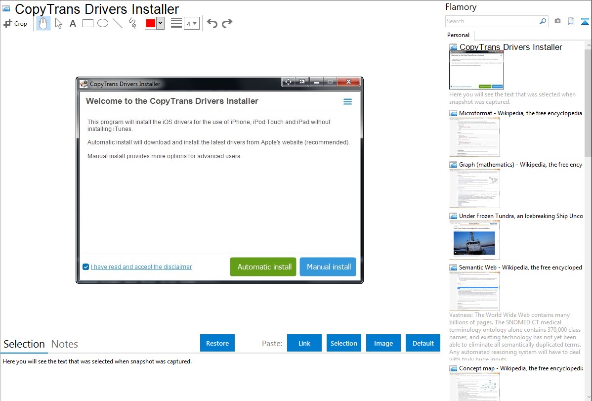The image size is (592, 401).
Task: Pick the freehand scribble tool
Action: pos(132,23)
